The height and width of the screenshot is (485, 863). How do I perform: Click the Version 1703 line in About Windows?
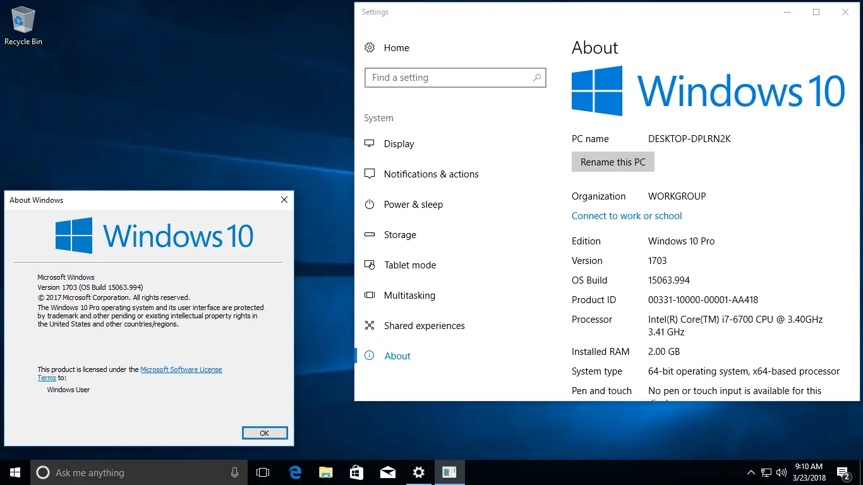pyautogui.click(x=90, y=287)
